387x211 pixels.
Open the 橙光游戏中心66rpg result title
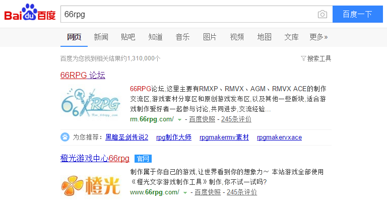tap(95, 158)
